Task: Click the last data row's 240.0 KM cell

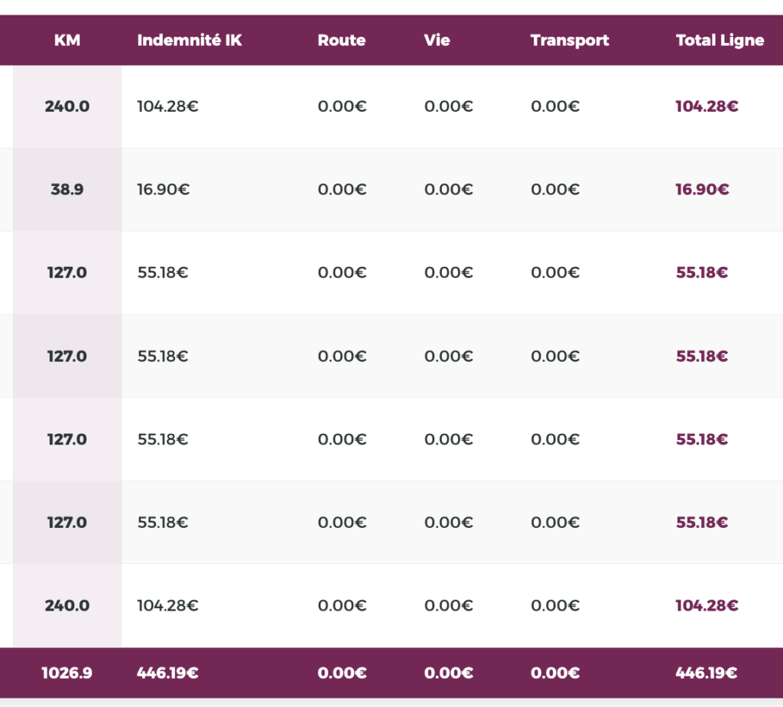Action: pos(67,606)
